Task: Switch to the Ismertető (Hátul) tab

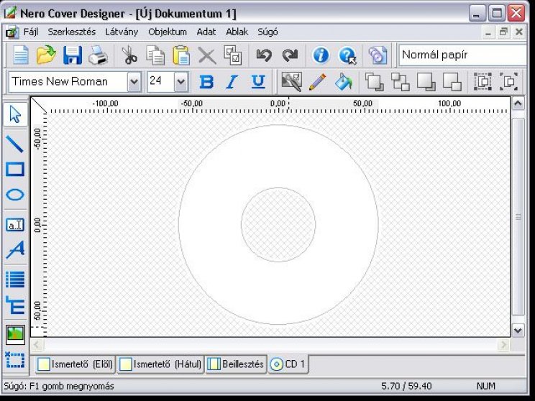Action: [x=160, y=364]
